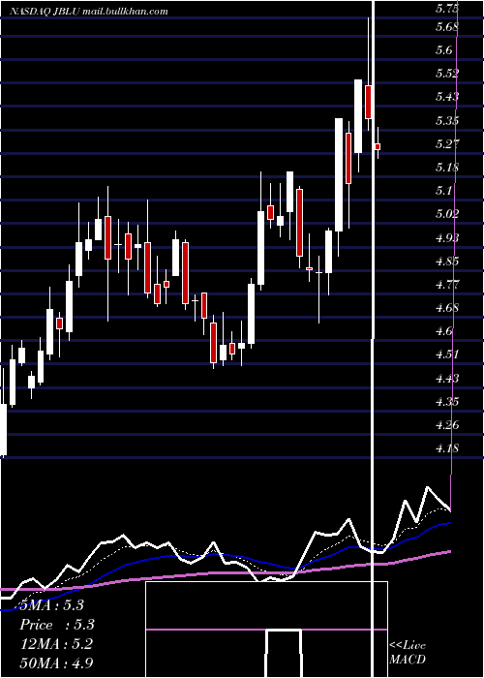Click the 4.51 price axis label

coord(447,354)
